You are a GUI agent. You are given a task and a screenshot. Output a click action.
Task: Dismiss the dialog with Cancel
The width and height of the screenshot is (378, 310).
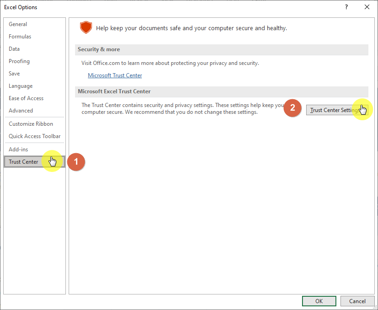click(x=357, y=301)
